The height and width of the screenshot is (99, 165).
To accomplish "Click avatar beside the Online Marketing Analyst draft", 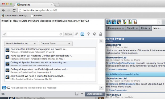I will click(7, 77).
